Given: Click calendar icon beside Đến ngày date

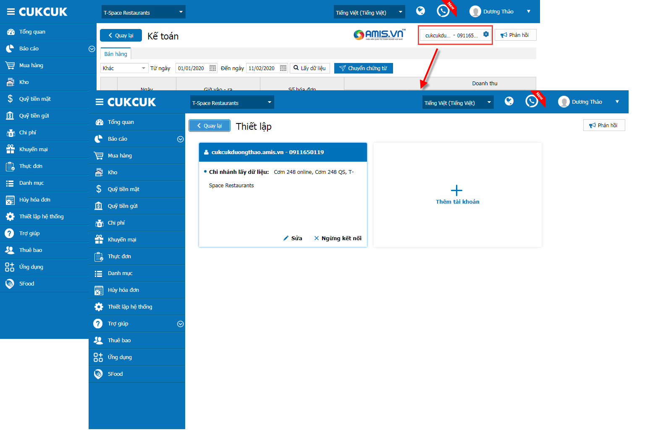Looking at the screenshot, I should [x=283, y=68].
